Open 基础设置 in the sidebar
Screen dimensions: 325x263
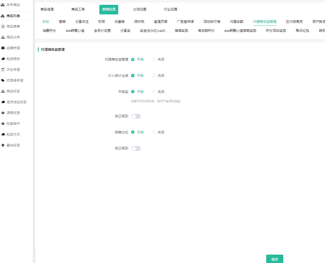coord(13,145)
